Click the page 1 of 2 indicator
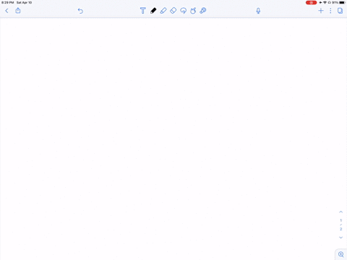 point(340,225)
